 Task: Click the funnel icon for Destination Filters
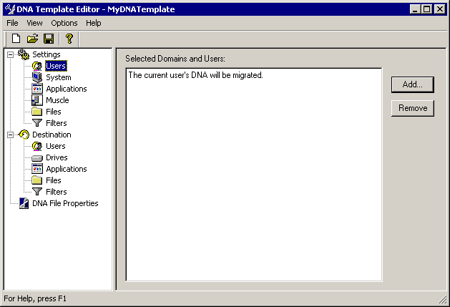pyautogui.click(x=37, y=192)
